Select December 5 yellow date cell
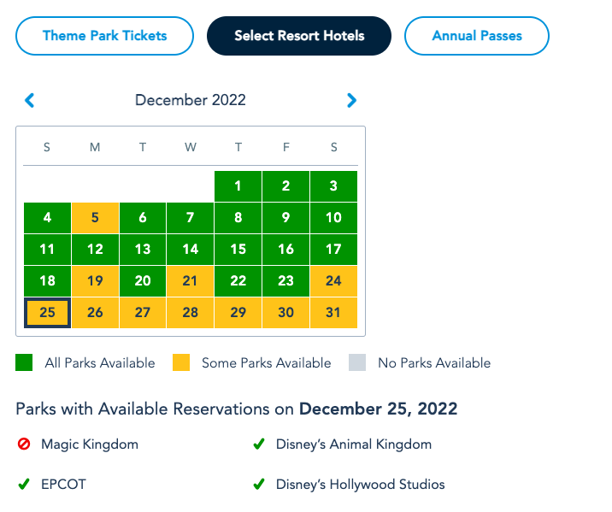This screenshot has width=612, height=512. tap(95, 218)
